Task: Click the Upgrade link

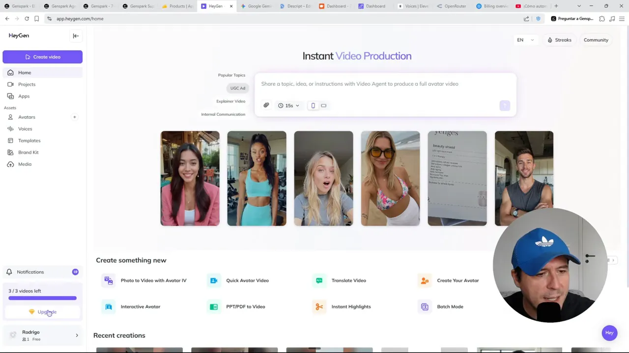Action: pos(47,312)
